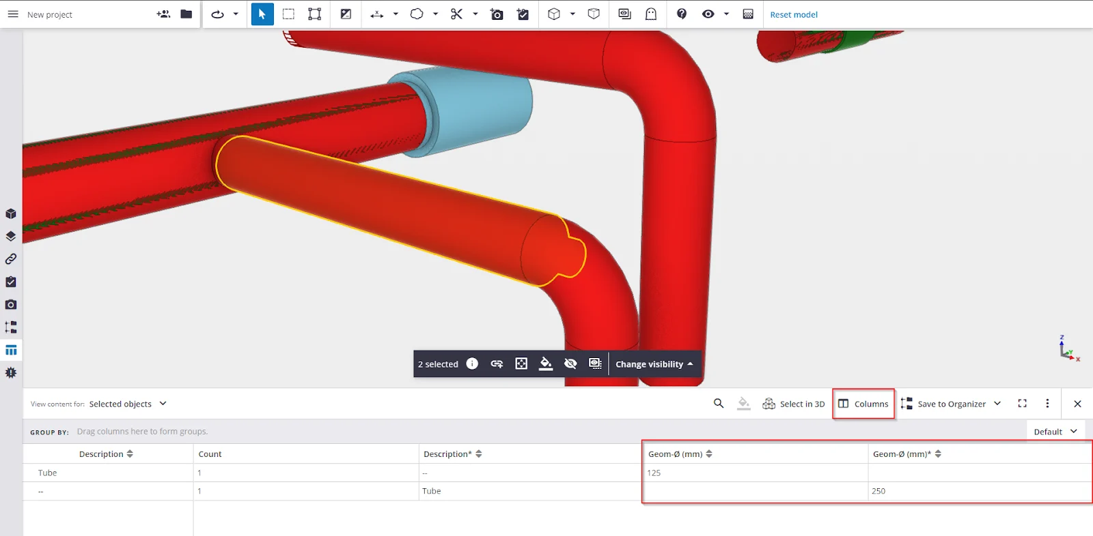The height and width of the screenshot is (536, 1093).
Task: Open the Organizer tree panel in sidebar
Action: pyautogui.click(x=11, y=327)
